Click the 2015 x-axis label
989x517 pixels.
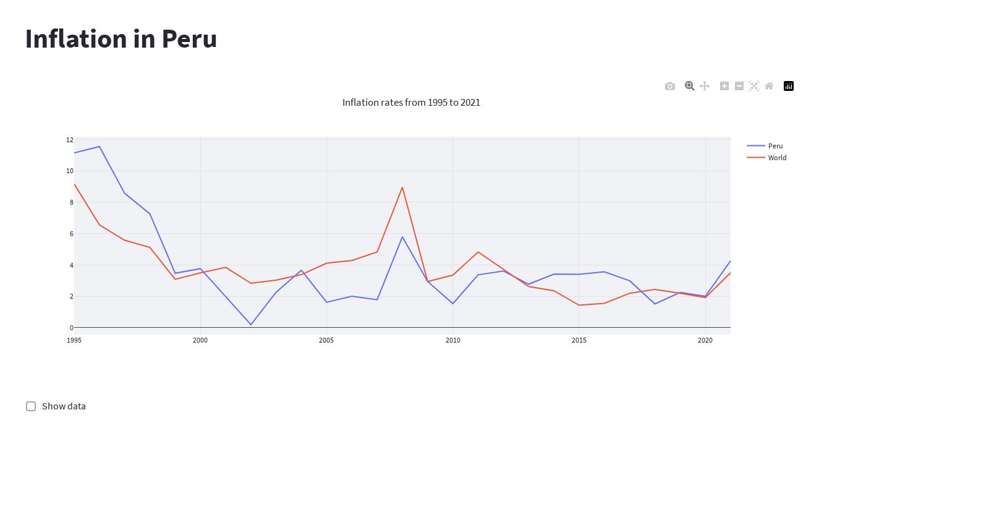coord(579,340)
